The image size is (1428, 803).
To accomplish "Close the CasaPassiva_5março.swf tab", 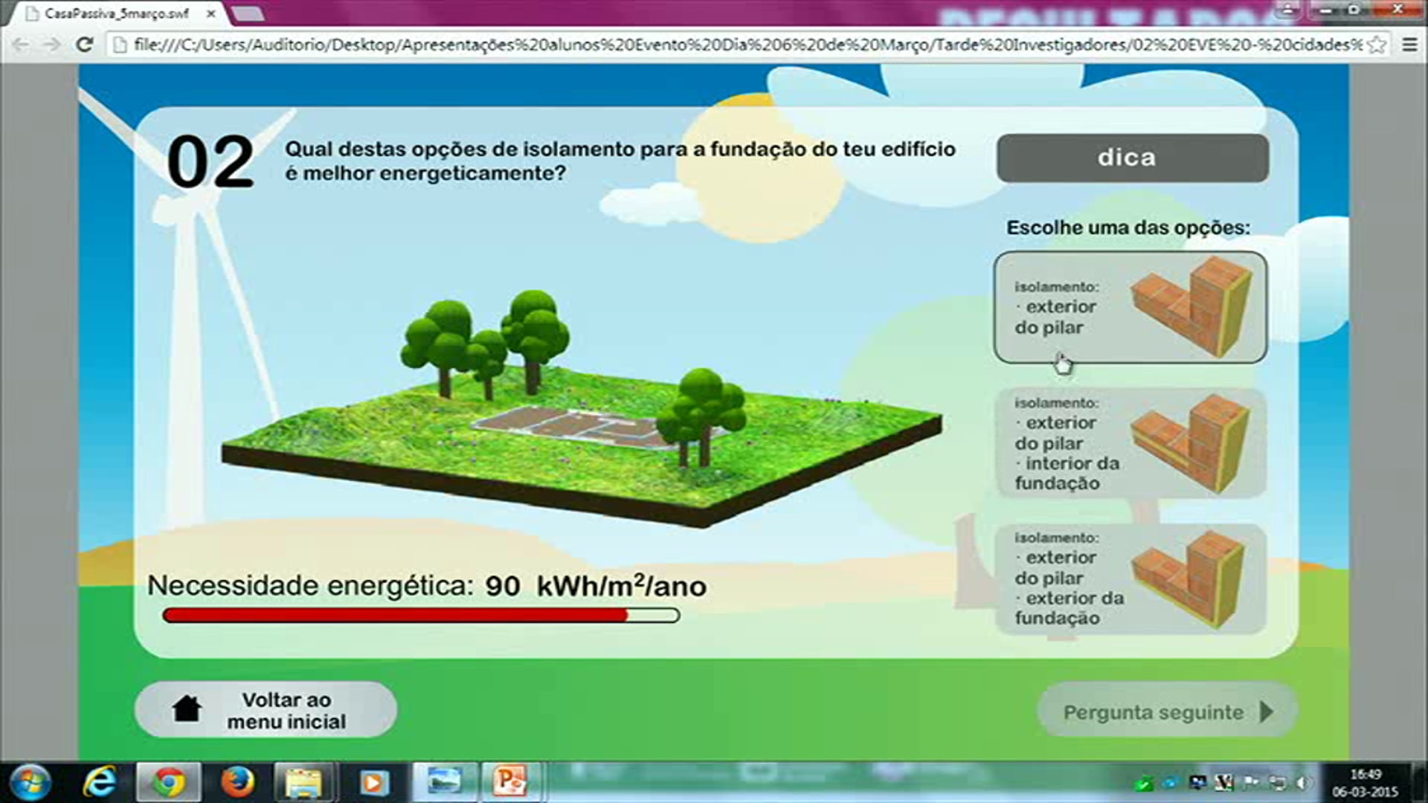I will [x=211, y=13].
